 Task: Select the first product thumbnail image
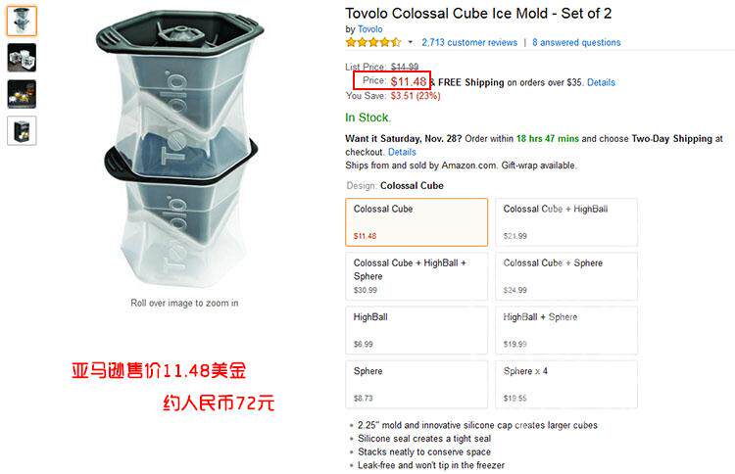pos(22,21)
